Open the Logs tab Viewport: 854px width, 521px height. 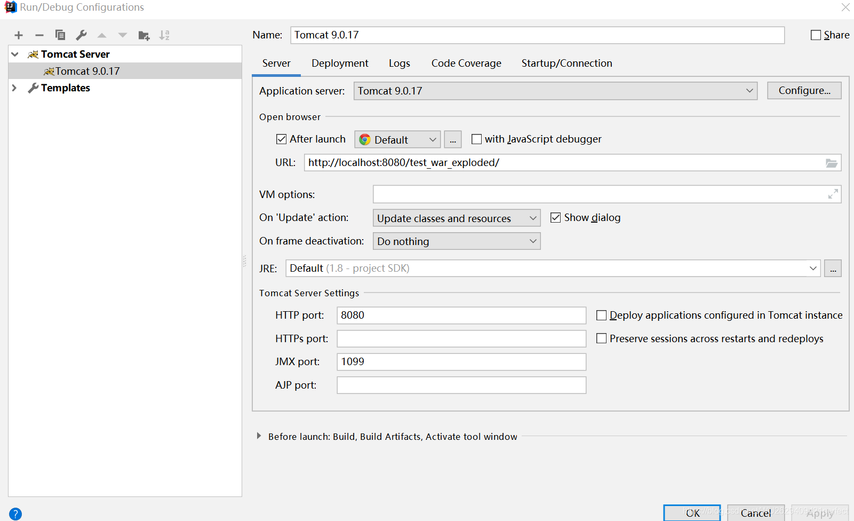pyautogui.click(x=400, y=64)
